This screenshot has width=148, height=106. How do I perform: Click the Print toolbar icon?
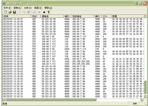34,12
